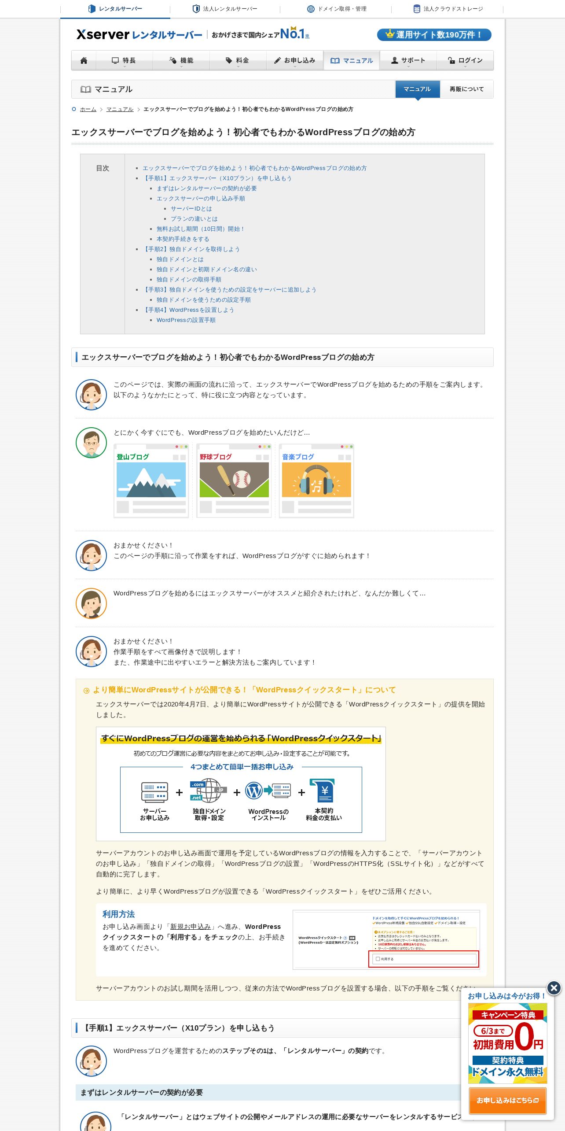Click the WordPressのインストール icon
Image resolution: width=565 pixels, height=1131 pixels.
(268, 791)
